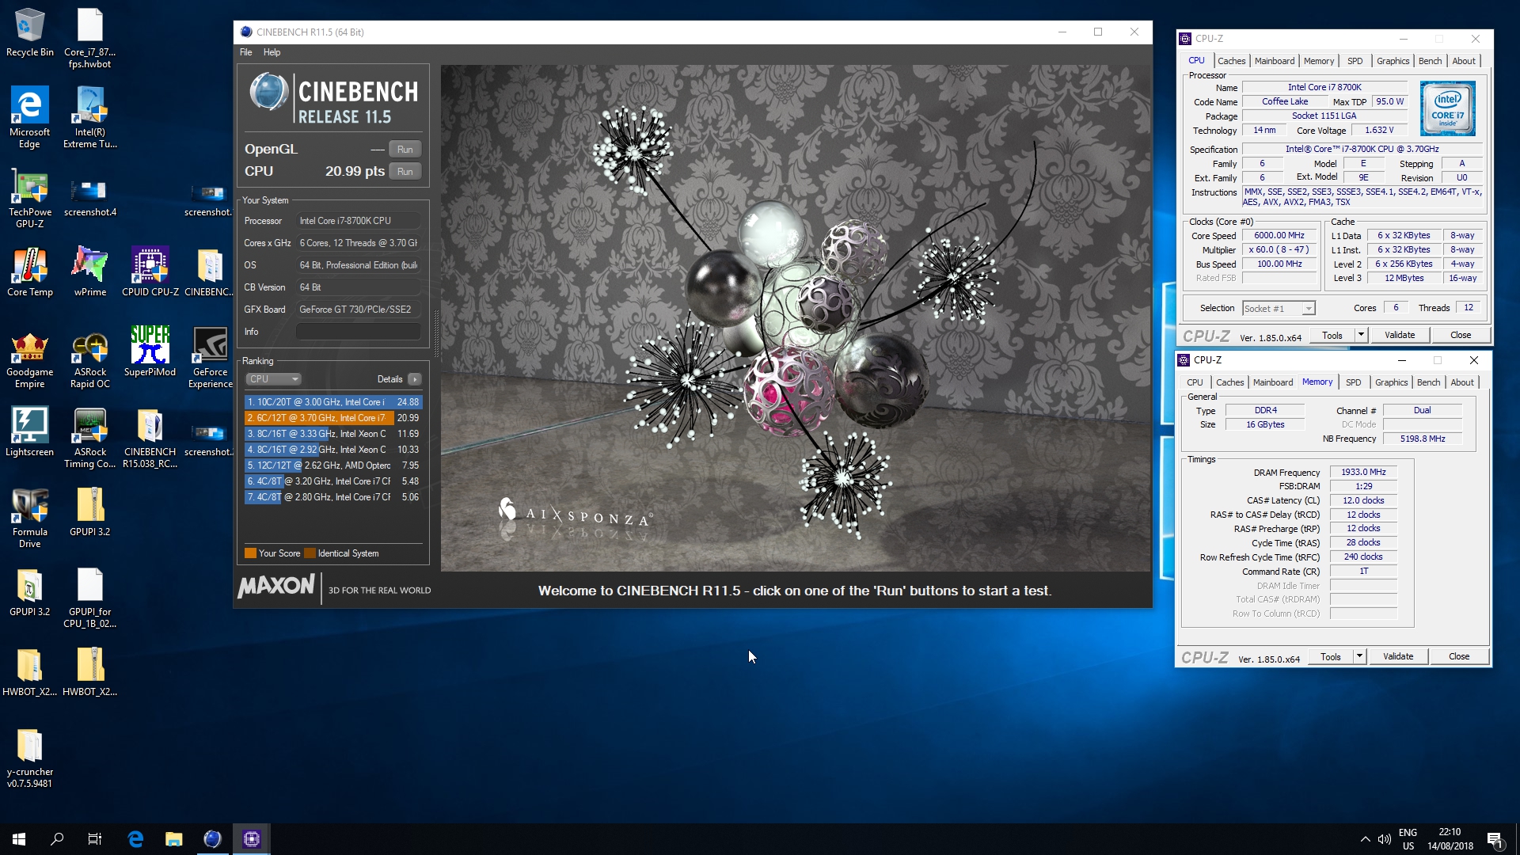Open File Explorer from the taskbar
Viewport: 1520px width, 855px height.
pyautogui.click(x=173, y=839)
